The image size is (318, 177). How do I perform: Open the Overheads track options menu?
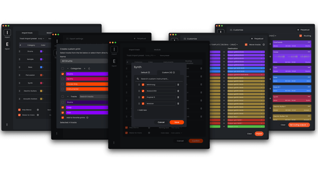309,42
